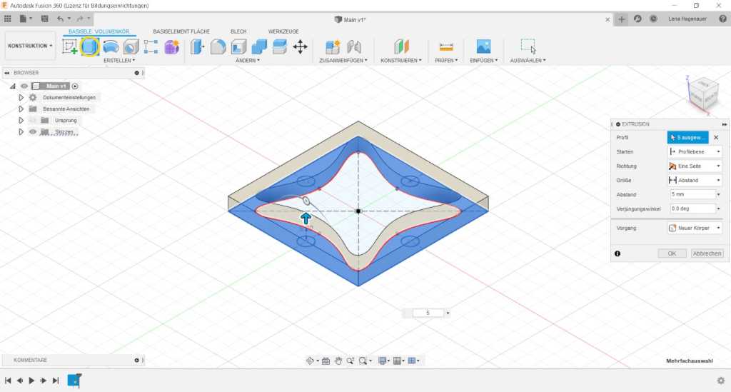Viewport: 731px width, 392px height.
Task: Click the Orbit navigation icon
Action: (x=310, y=361)
